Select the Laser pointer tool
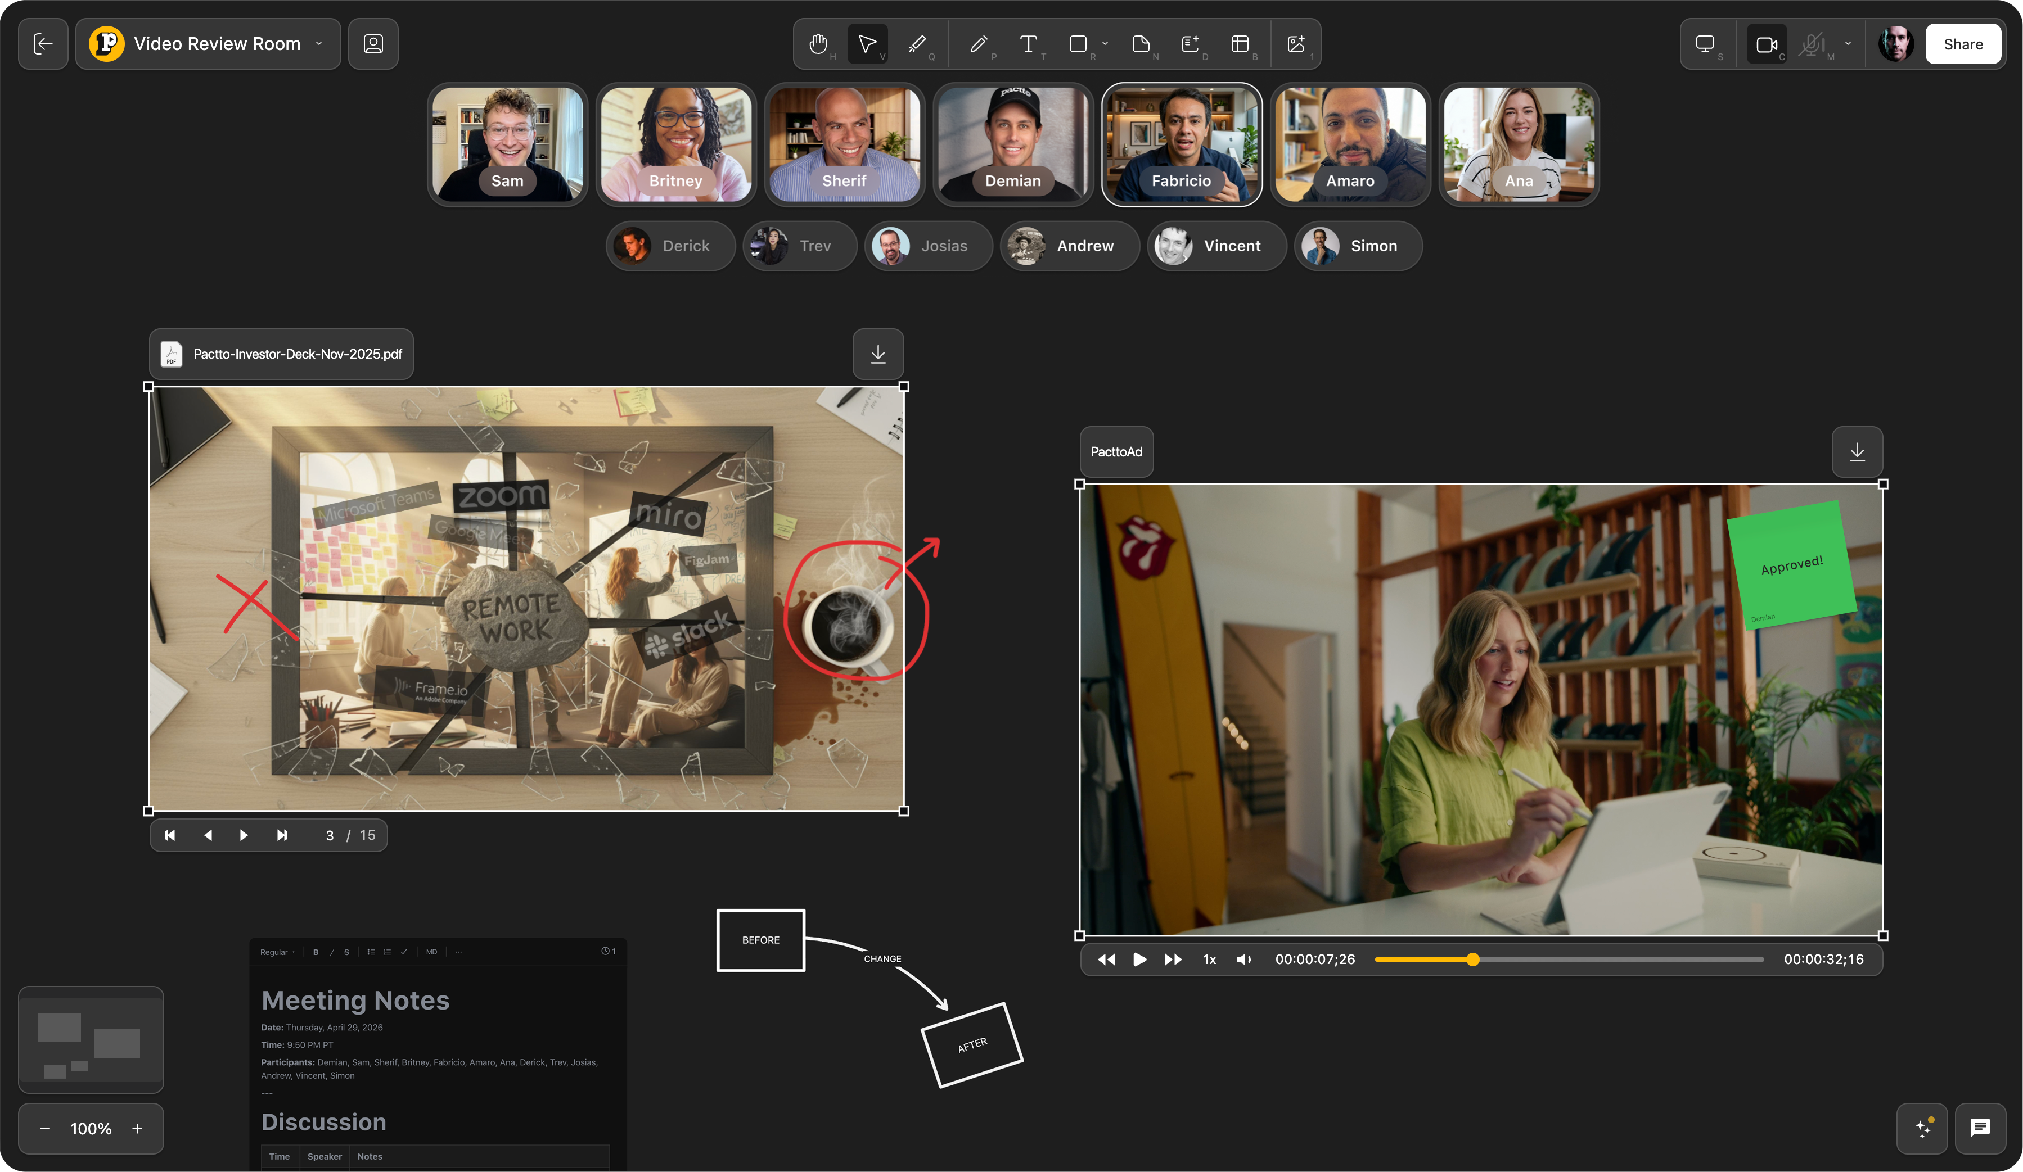Image resolution: width=2023 pixels, height=1172 pixels. [917, 44]
